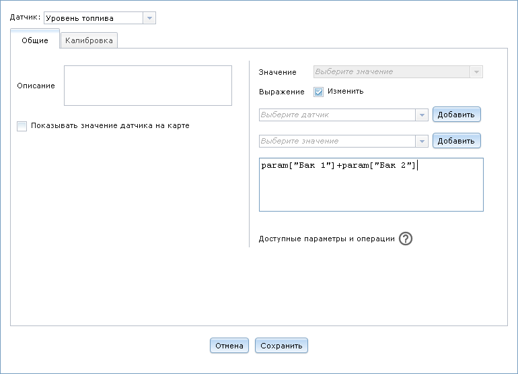Click the Выберите значение field below sensor selector
This screenshot has height=374, width=518.
click(337, 141)
